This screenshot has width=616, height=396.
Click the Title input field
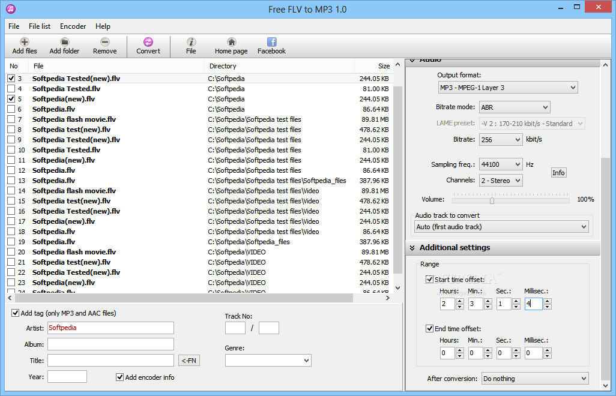tap(111, 360)
